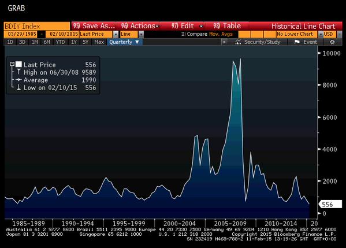Click the Compare icon before Mov. Avgs
Image resolution: width=346 pixels, height=248 pixels.
[x=183, y=34]
